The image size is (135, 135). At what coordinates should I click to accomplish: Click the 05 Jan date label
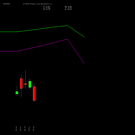(x=21, y=129)
